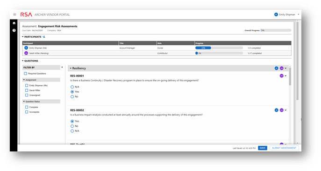Sort by Role column header
321x171 pixels.
pos(175,43)
